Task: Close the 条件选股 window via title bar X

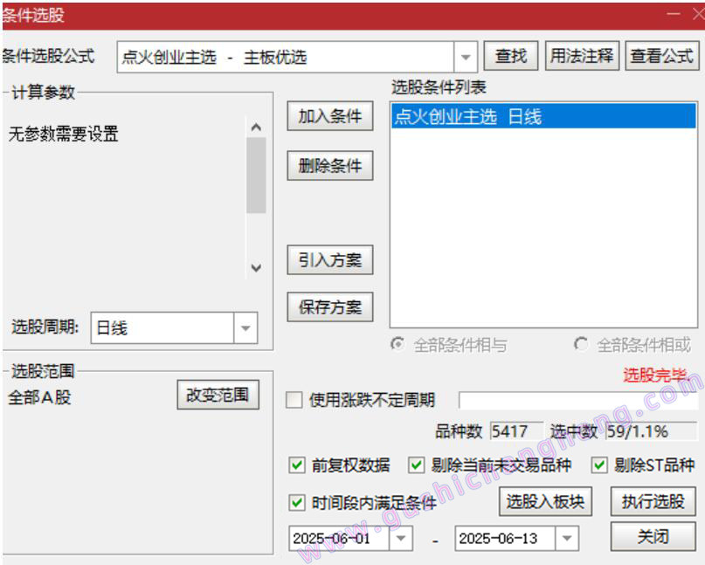Action: tap(698, 14)
